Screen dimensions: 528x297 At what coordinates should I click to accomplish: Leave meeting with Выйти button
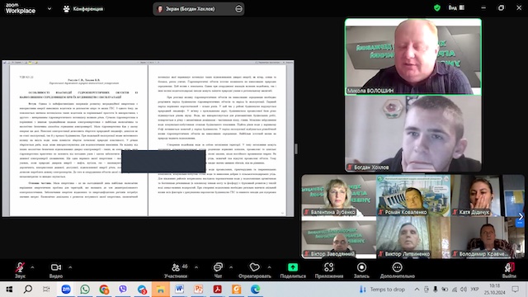click(x=509, y=270)
